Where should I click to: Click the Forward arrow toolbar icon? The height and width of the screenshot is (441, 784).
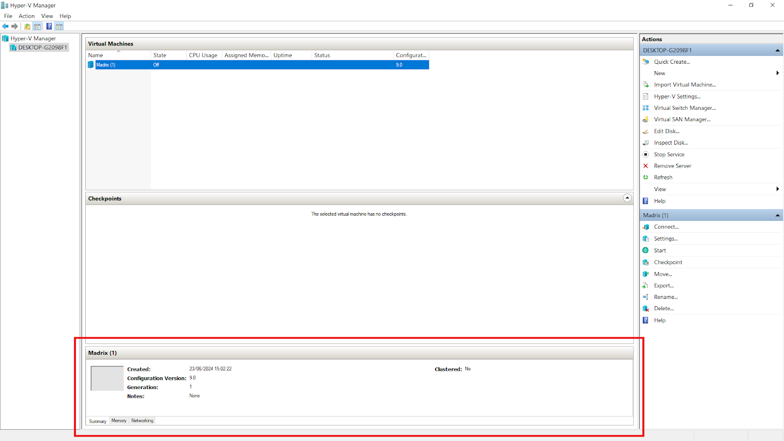coord(15,26)
